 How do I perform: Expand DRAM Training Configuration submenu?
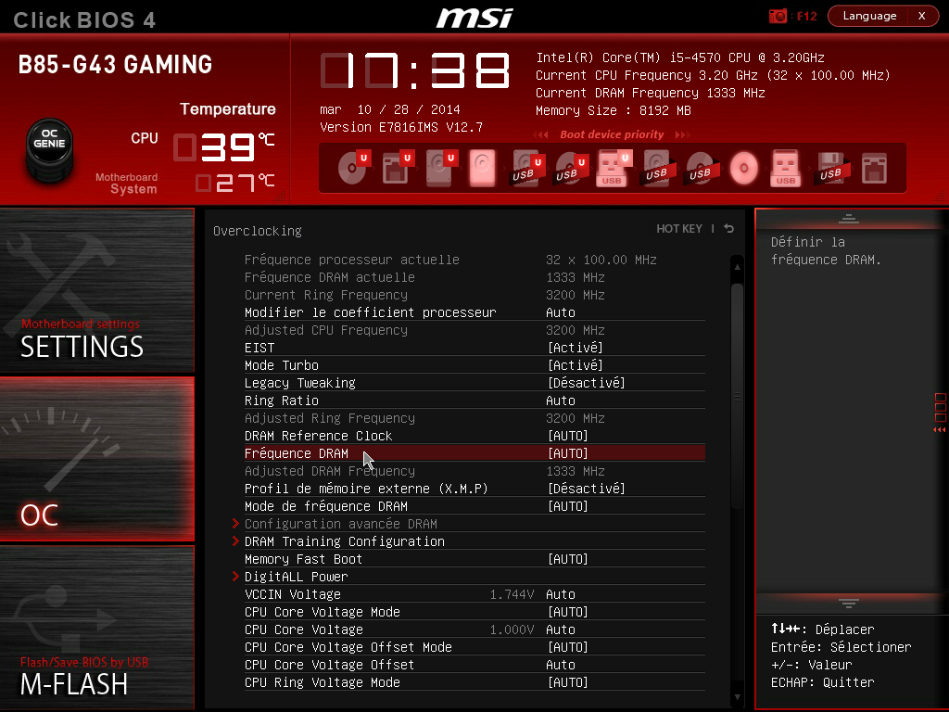coord(469,541)
